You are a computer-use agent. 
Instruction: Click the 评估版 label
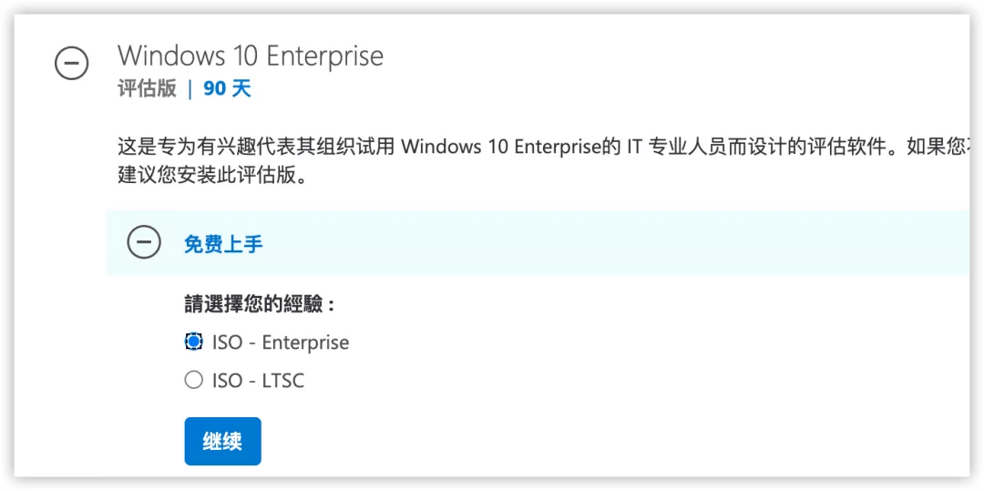147,89
